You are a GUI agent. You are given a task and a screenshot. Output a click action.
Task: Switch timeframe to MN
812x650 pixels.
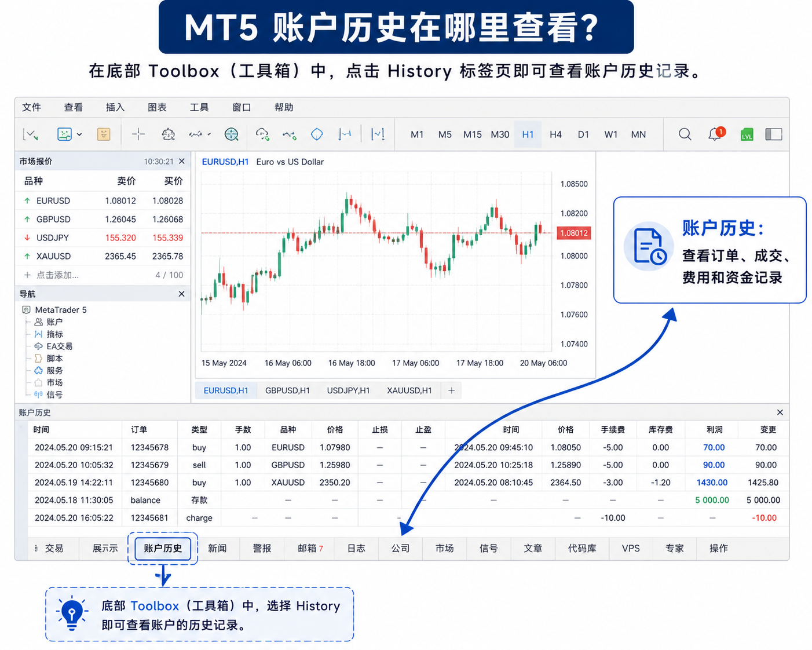pos(638,134)
